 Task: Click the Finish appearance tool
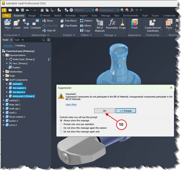click(134, 24)
